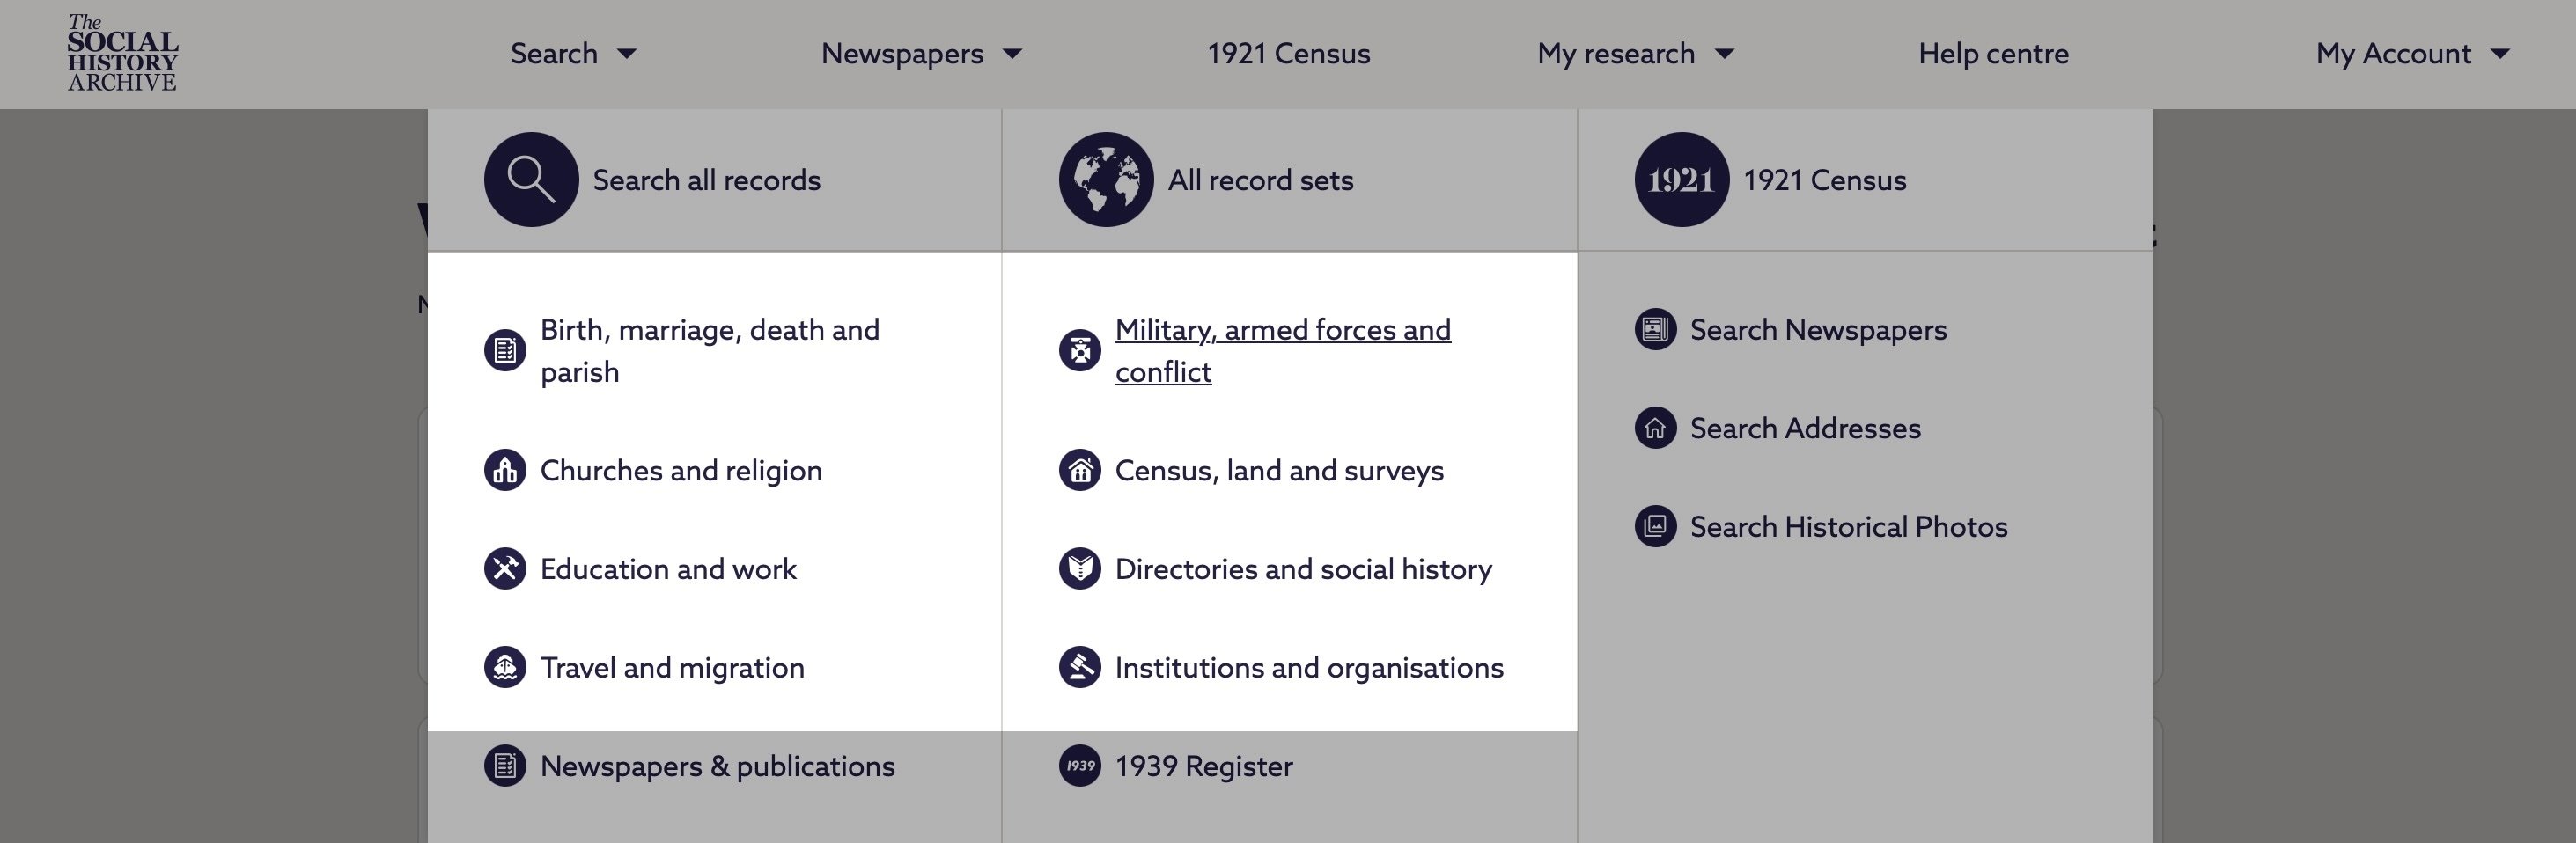Select the 1921 Census circular badge icon
This screenshot has width=2576, height=843.
pos(1681,180)
